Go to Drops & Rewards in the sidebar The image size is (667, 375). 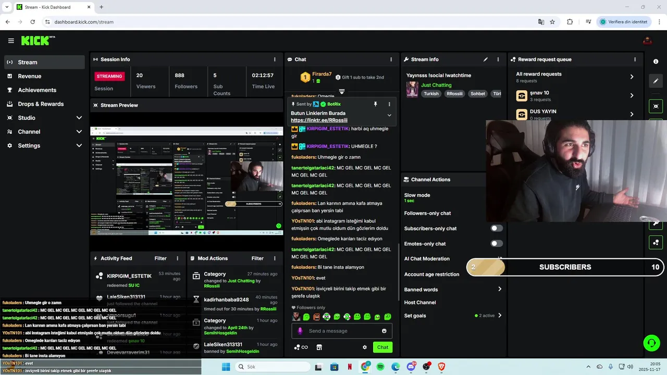coord(44,104)
